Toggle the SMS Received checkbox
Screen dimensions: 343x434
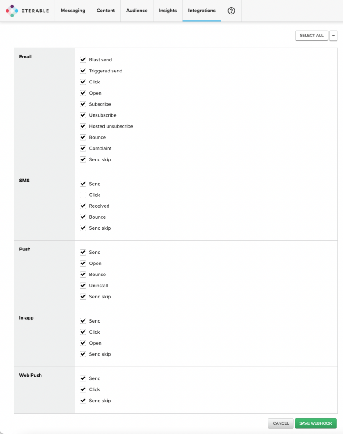pyautogui.click(x=83, y=206)
